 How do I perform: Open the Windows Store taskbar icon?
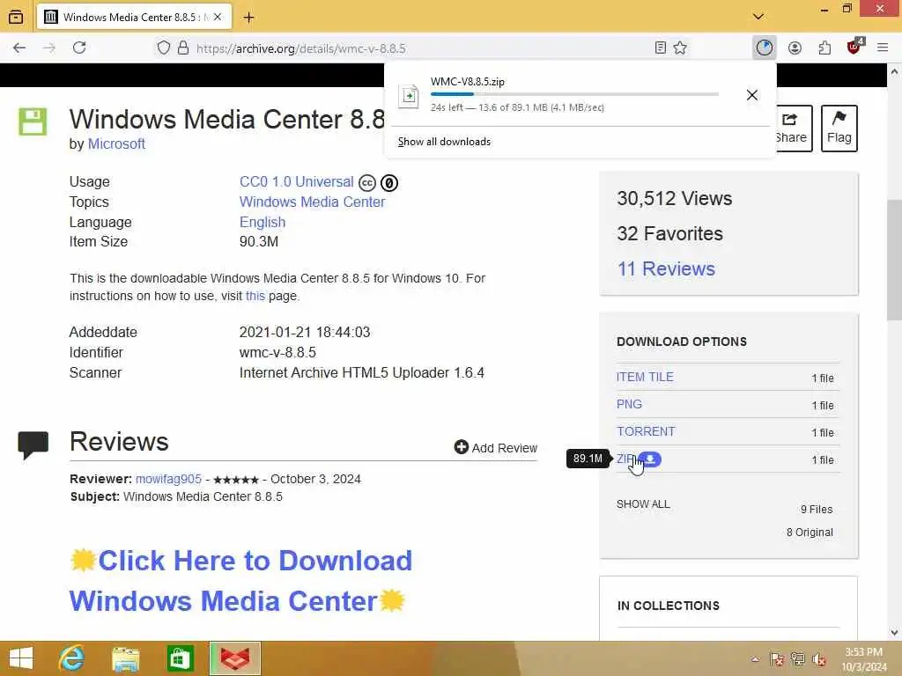(180, 658)
